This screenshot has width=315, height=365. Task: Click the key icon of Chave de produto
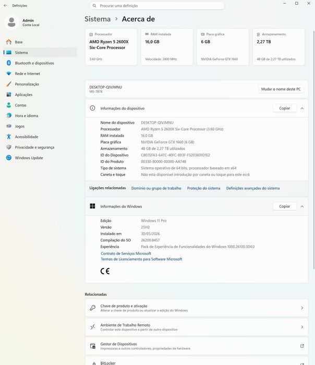[x=92, y=308]
